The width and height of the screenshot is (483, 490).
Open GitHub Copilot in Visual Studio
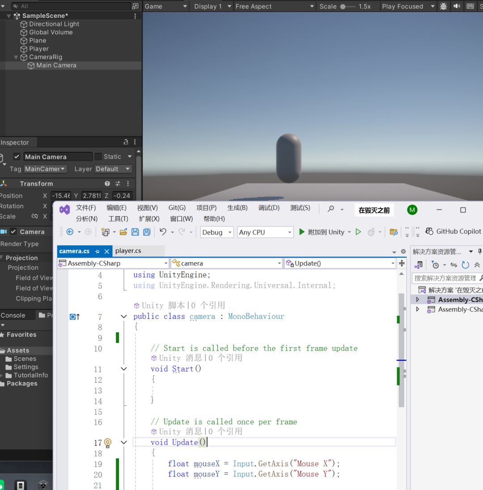click(453, 231)
